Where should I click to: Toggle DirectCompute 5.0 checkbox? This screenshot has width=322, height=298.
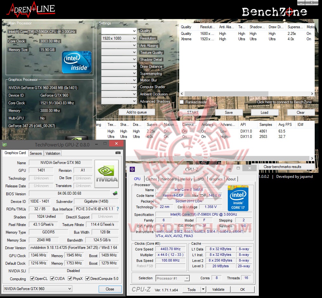click(88, 278)
